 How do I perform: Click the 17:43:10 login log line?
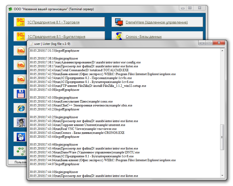(x=54, y=98)
